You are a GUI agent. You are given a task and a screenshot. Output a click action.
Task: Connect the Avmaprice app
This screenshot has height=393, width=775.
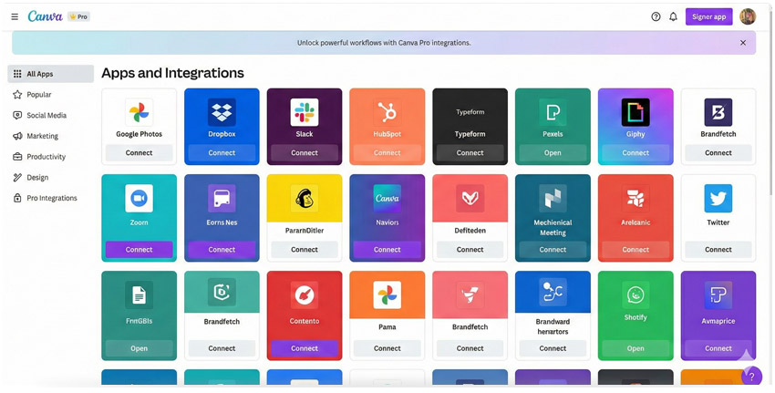coord(718,348)
